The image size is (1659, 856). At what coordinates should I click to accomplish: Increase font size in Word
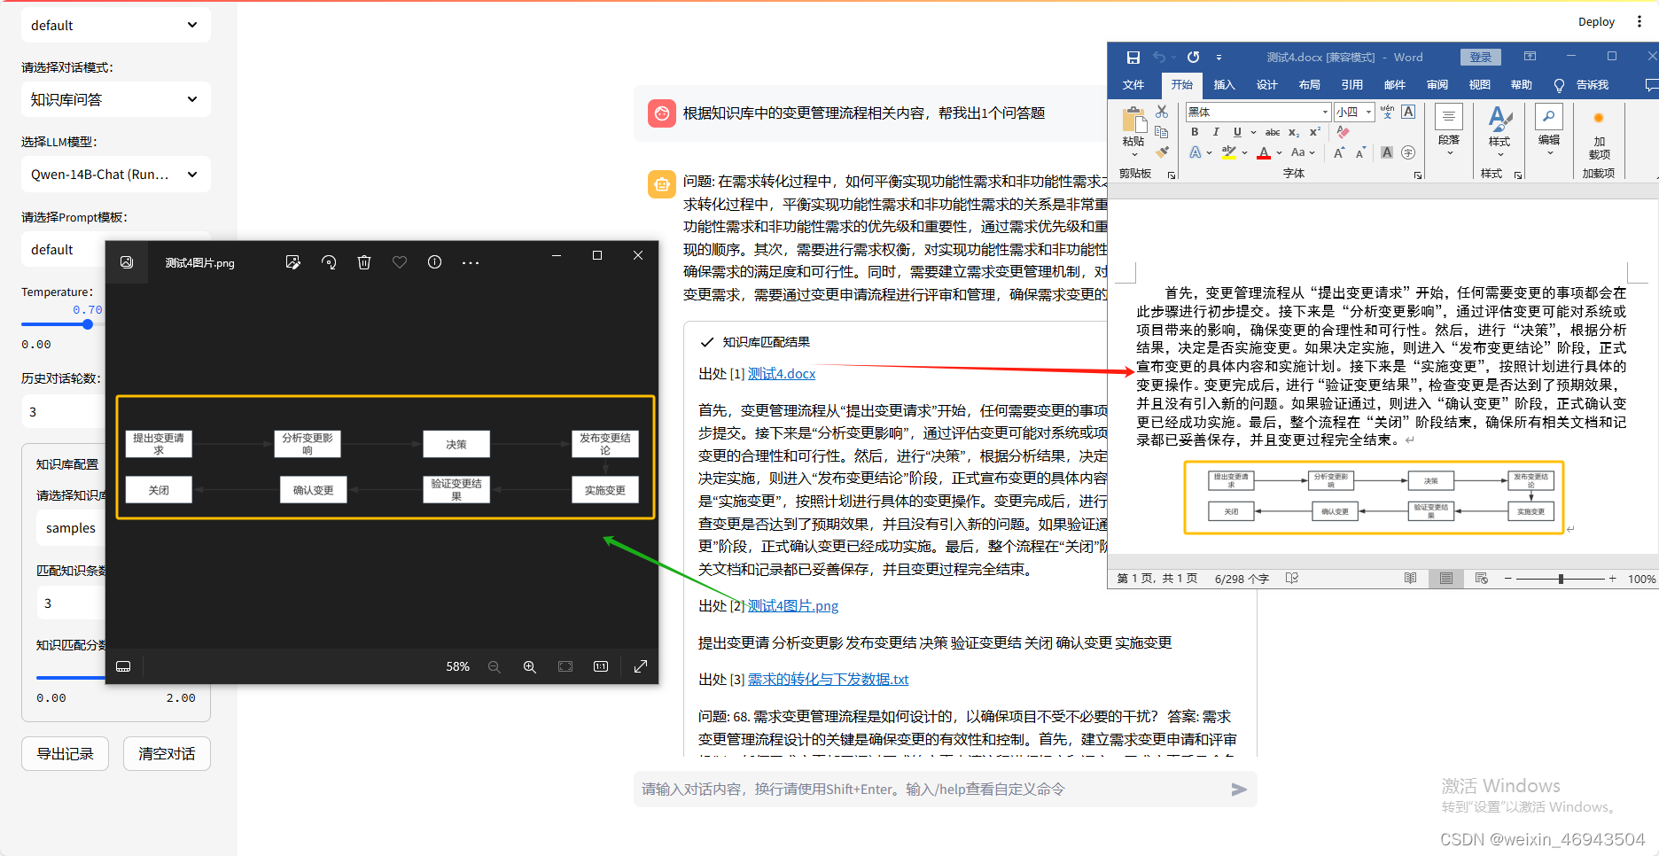click(1339, 152)
